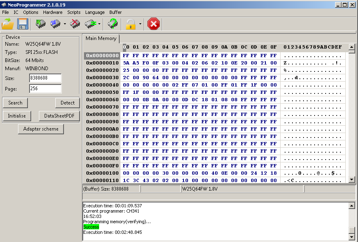
Task: Open the dropdown arrow next to the padlock
Action: 140,24
